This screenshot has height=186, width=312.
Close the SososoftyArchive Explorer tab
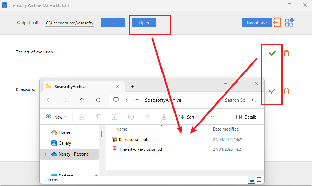click(117, 86)
